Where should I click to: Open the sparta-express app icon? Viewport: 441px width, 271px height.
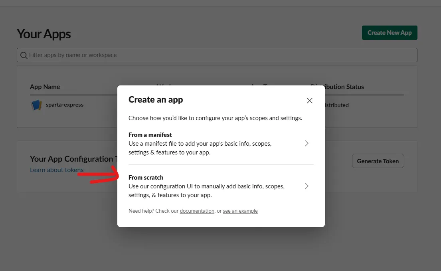[36, 105]
